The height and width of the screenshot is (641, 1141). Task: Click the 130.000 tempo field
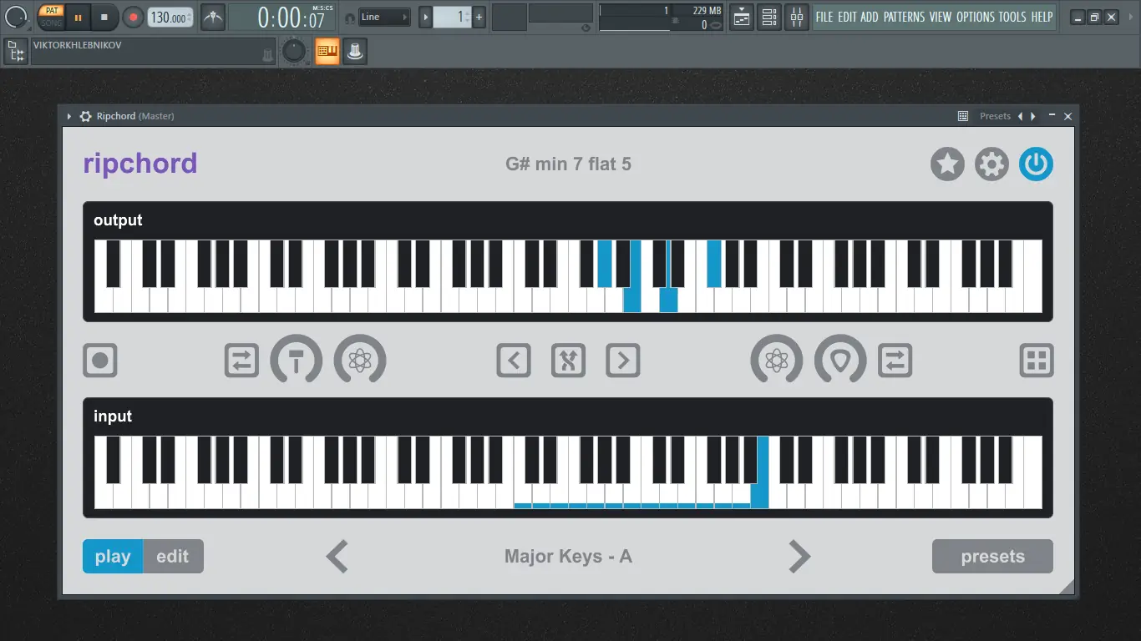[170, 17]
